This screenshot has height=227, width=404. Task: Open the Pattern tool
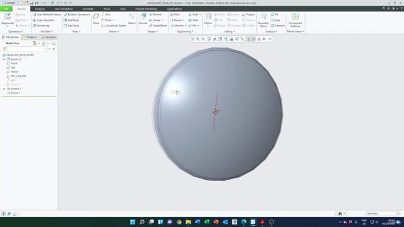tap(208, 19)
